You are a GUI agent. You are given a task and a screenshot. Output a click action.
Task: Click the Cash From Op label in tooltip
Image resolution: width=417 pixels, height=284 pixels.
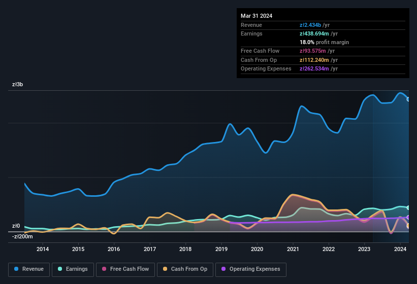259,60
